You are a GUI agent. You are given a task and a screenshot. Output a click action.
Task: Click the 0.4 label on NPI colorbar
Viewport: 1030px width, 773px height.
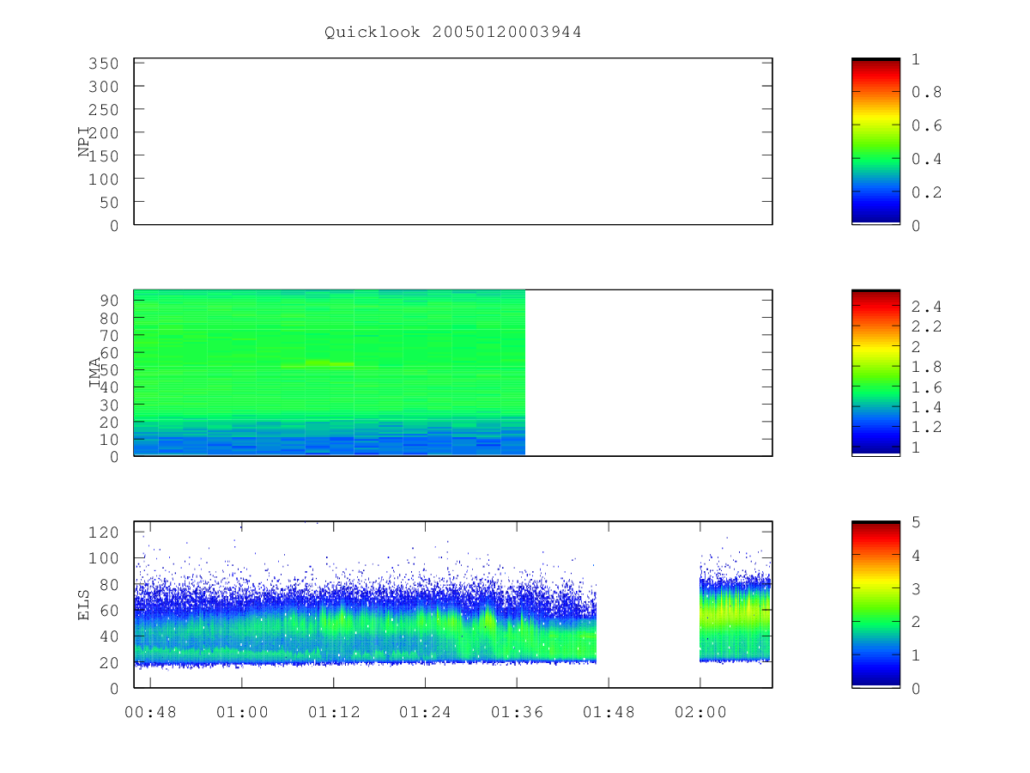926,159
